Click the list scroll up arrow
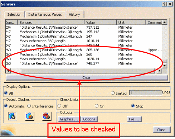 click(165, 22)
